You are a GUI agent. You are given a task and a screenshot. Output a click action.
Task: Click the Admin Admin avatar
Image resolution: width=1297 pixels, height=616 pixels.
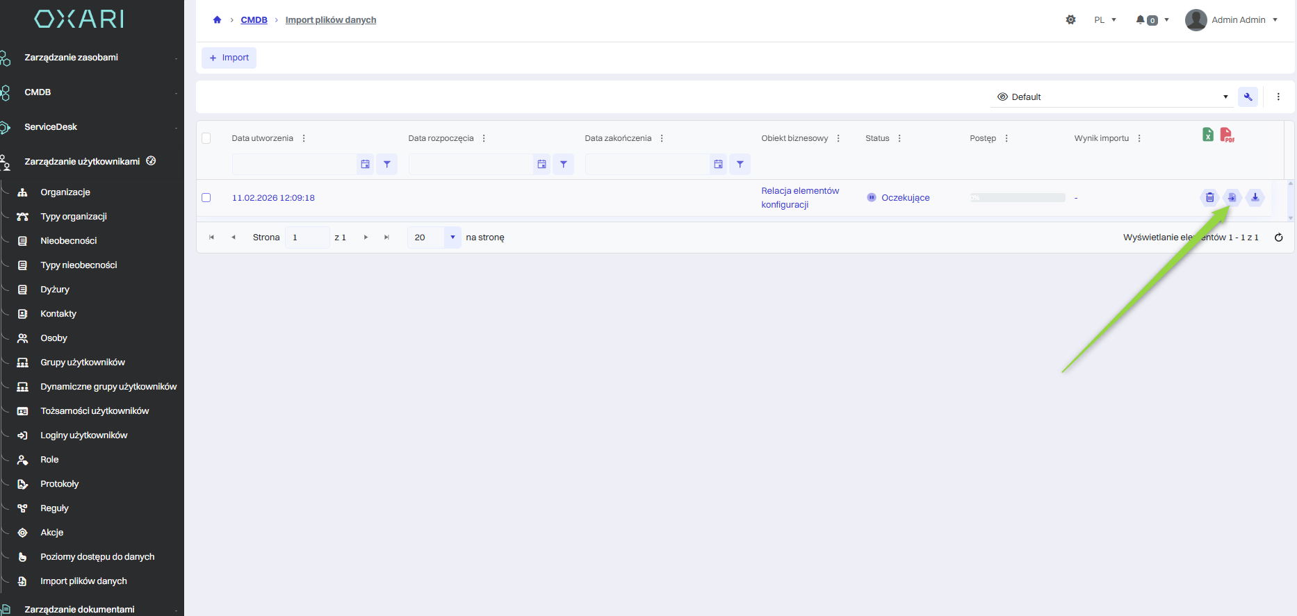pyautogui.click(x=1196, y=20)
